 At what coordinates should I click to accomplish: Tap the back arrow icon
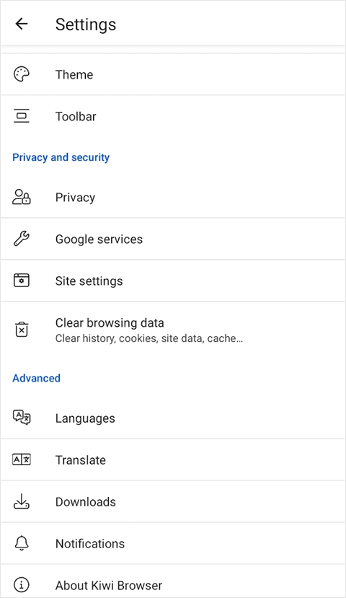pos(22,24)
